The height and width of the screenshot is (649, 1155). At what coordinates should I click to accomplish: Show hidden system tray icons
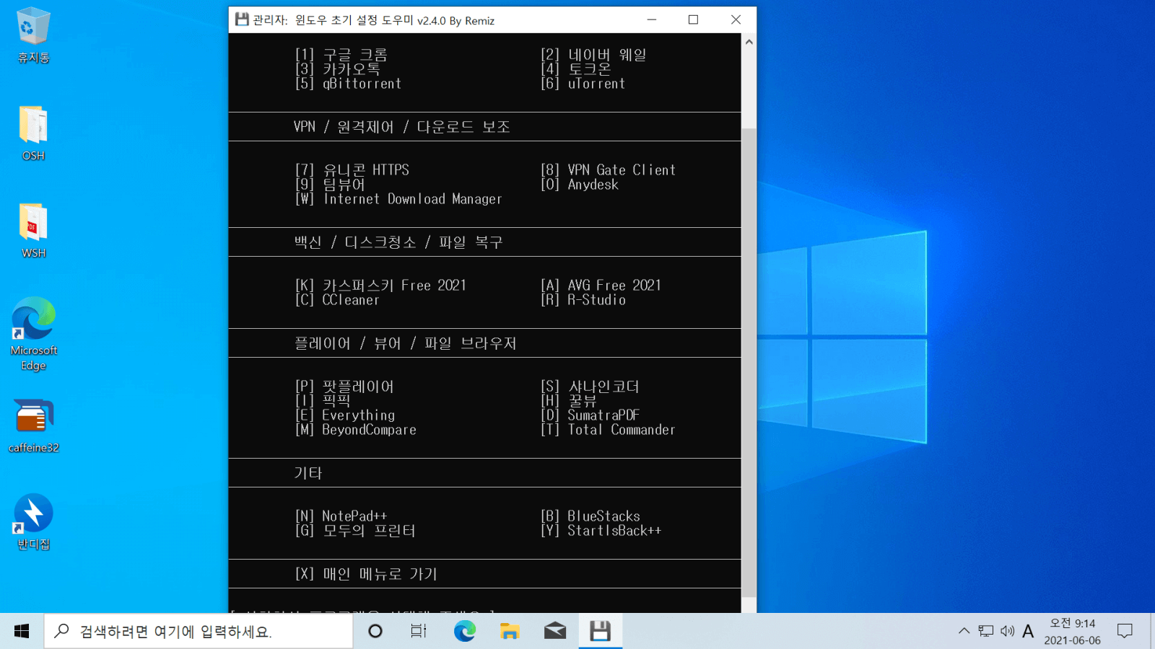(964, 631)
